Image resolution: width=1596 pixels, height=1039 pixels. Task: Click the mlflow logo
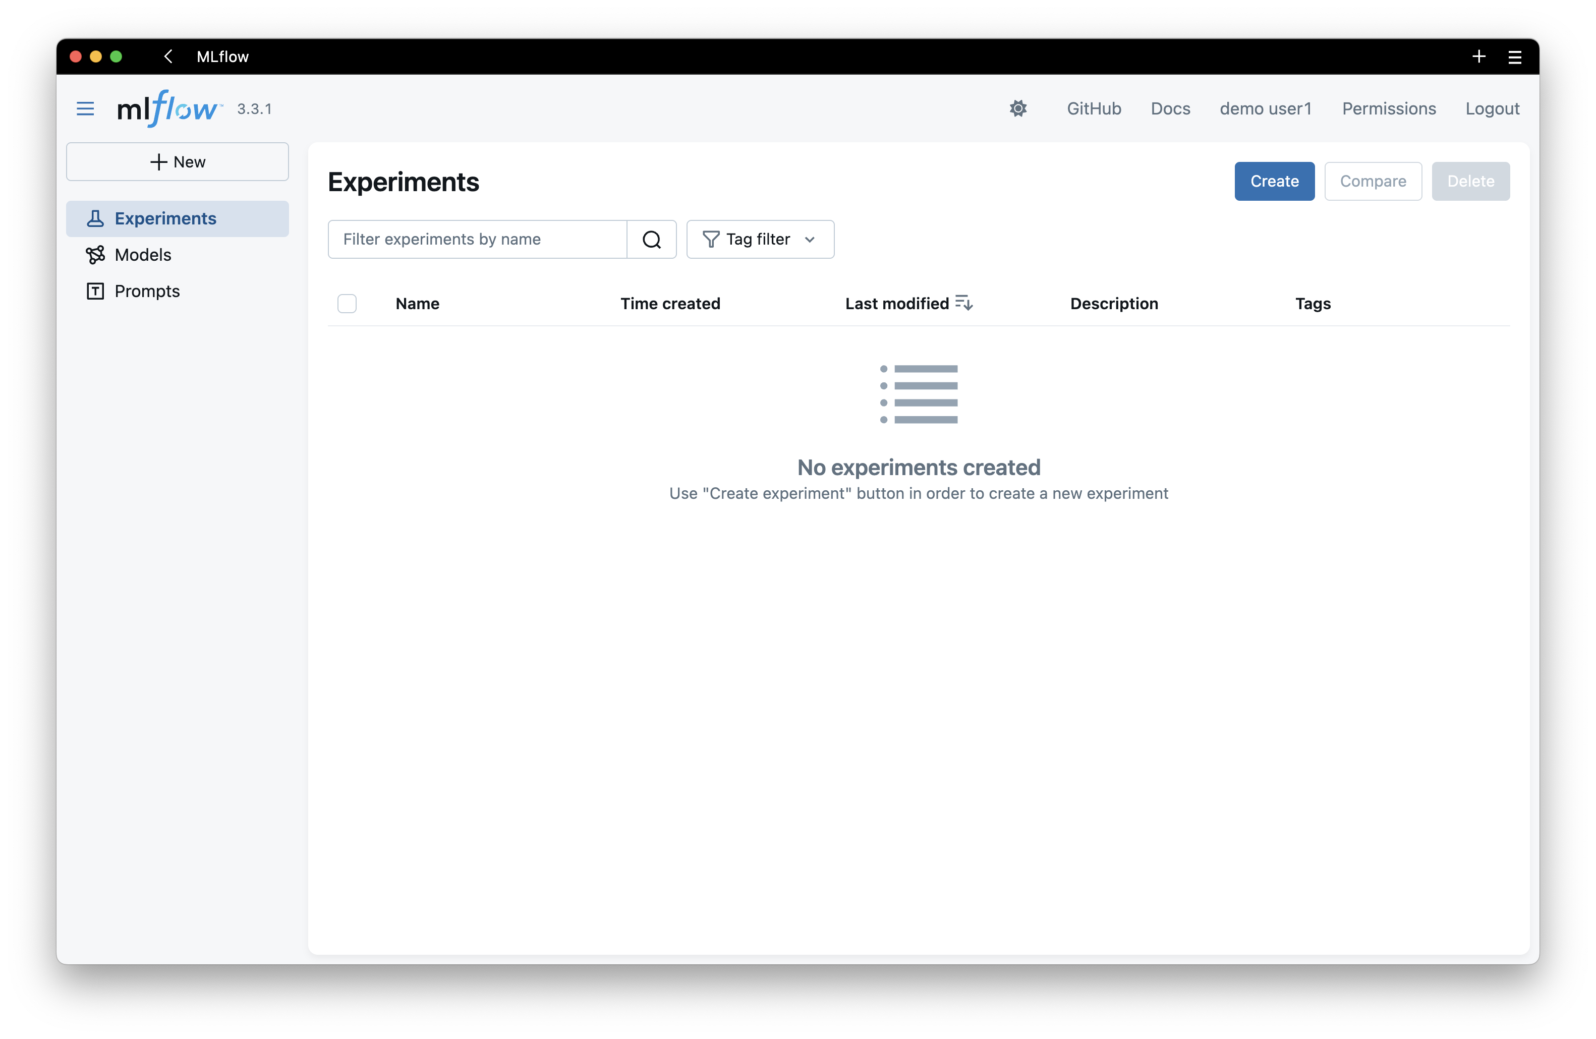pos(167,108)
